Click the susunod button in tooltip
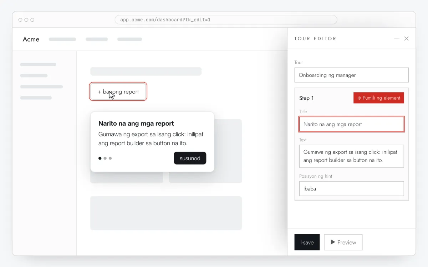Viewport: 428px width, 267px height. click(190, 158)
